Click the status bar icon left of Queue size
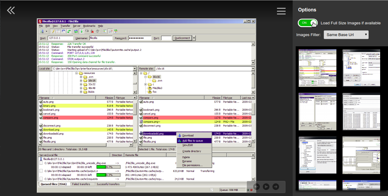Screen dimensions: 388x196 212,190
